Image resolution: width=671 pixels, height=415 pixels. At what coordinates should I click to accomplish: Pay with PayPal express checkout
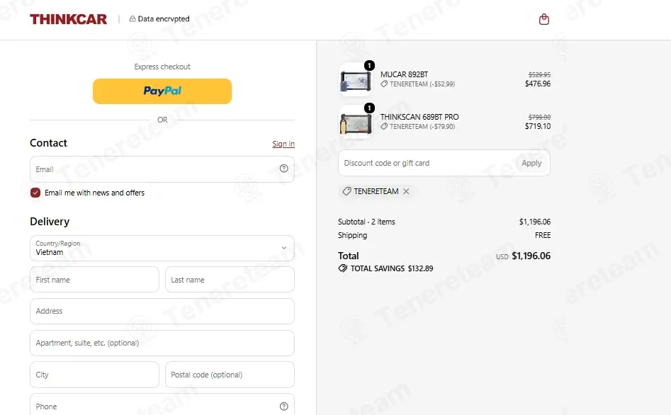[162, 91]
